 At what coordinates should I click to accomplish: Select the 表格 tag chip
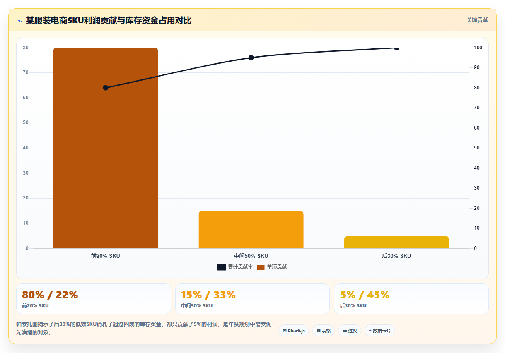click(x=324, y=331)
